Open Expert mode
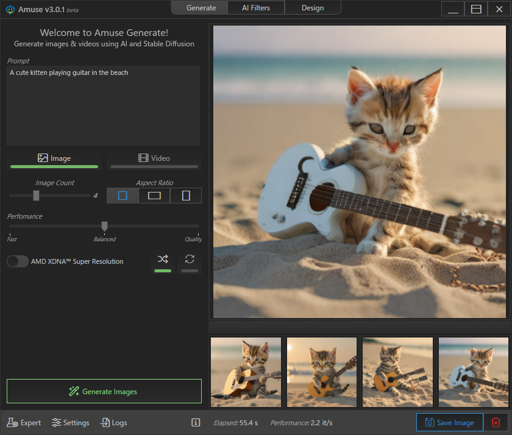The width and height of the screenshot is (512, 435). (x=24, y=422)
